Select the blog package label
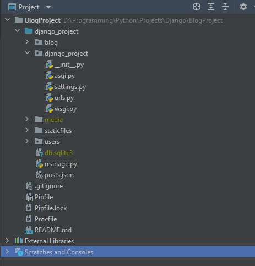Image resolution: width=255 pixels, height=266 pixels. click(x=51, y=42)
